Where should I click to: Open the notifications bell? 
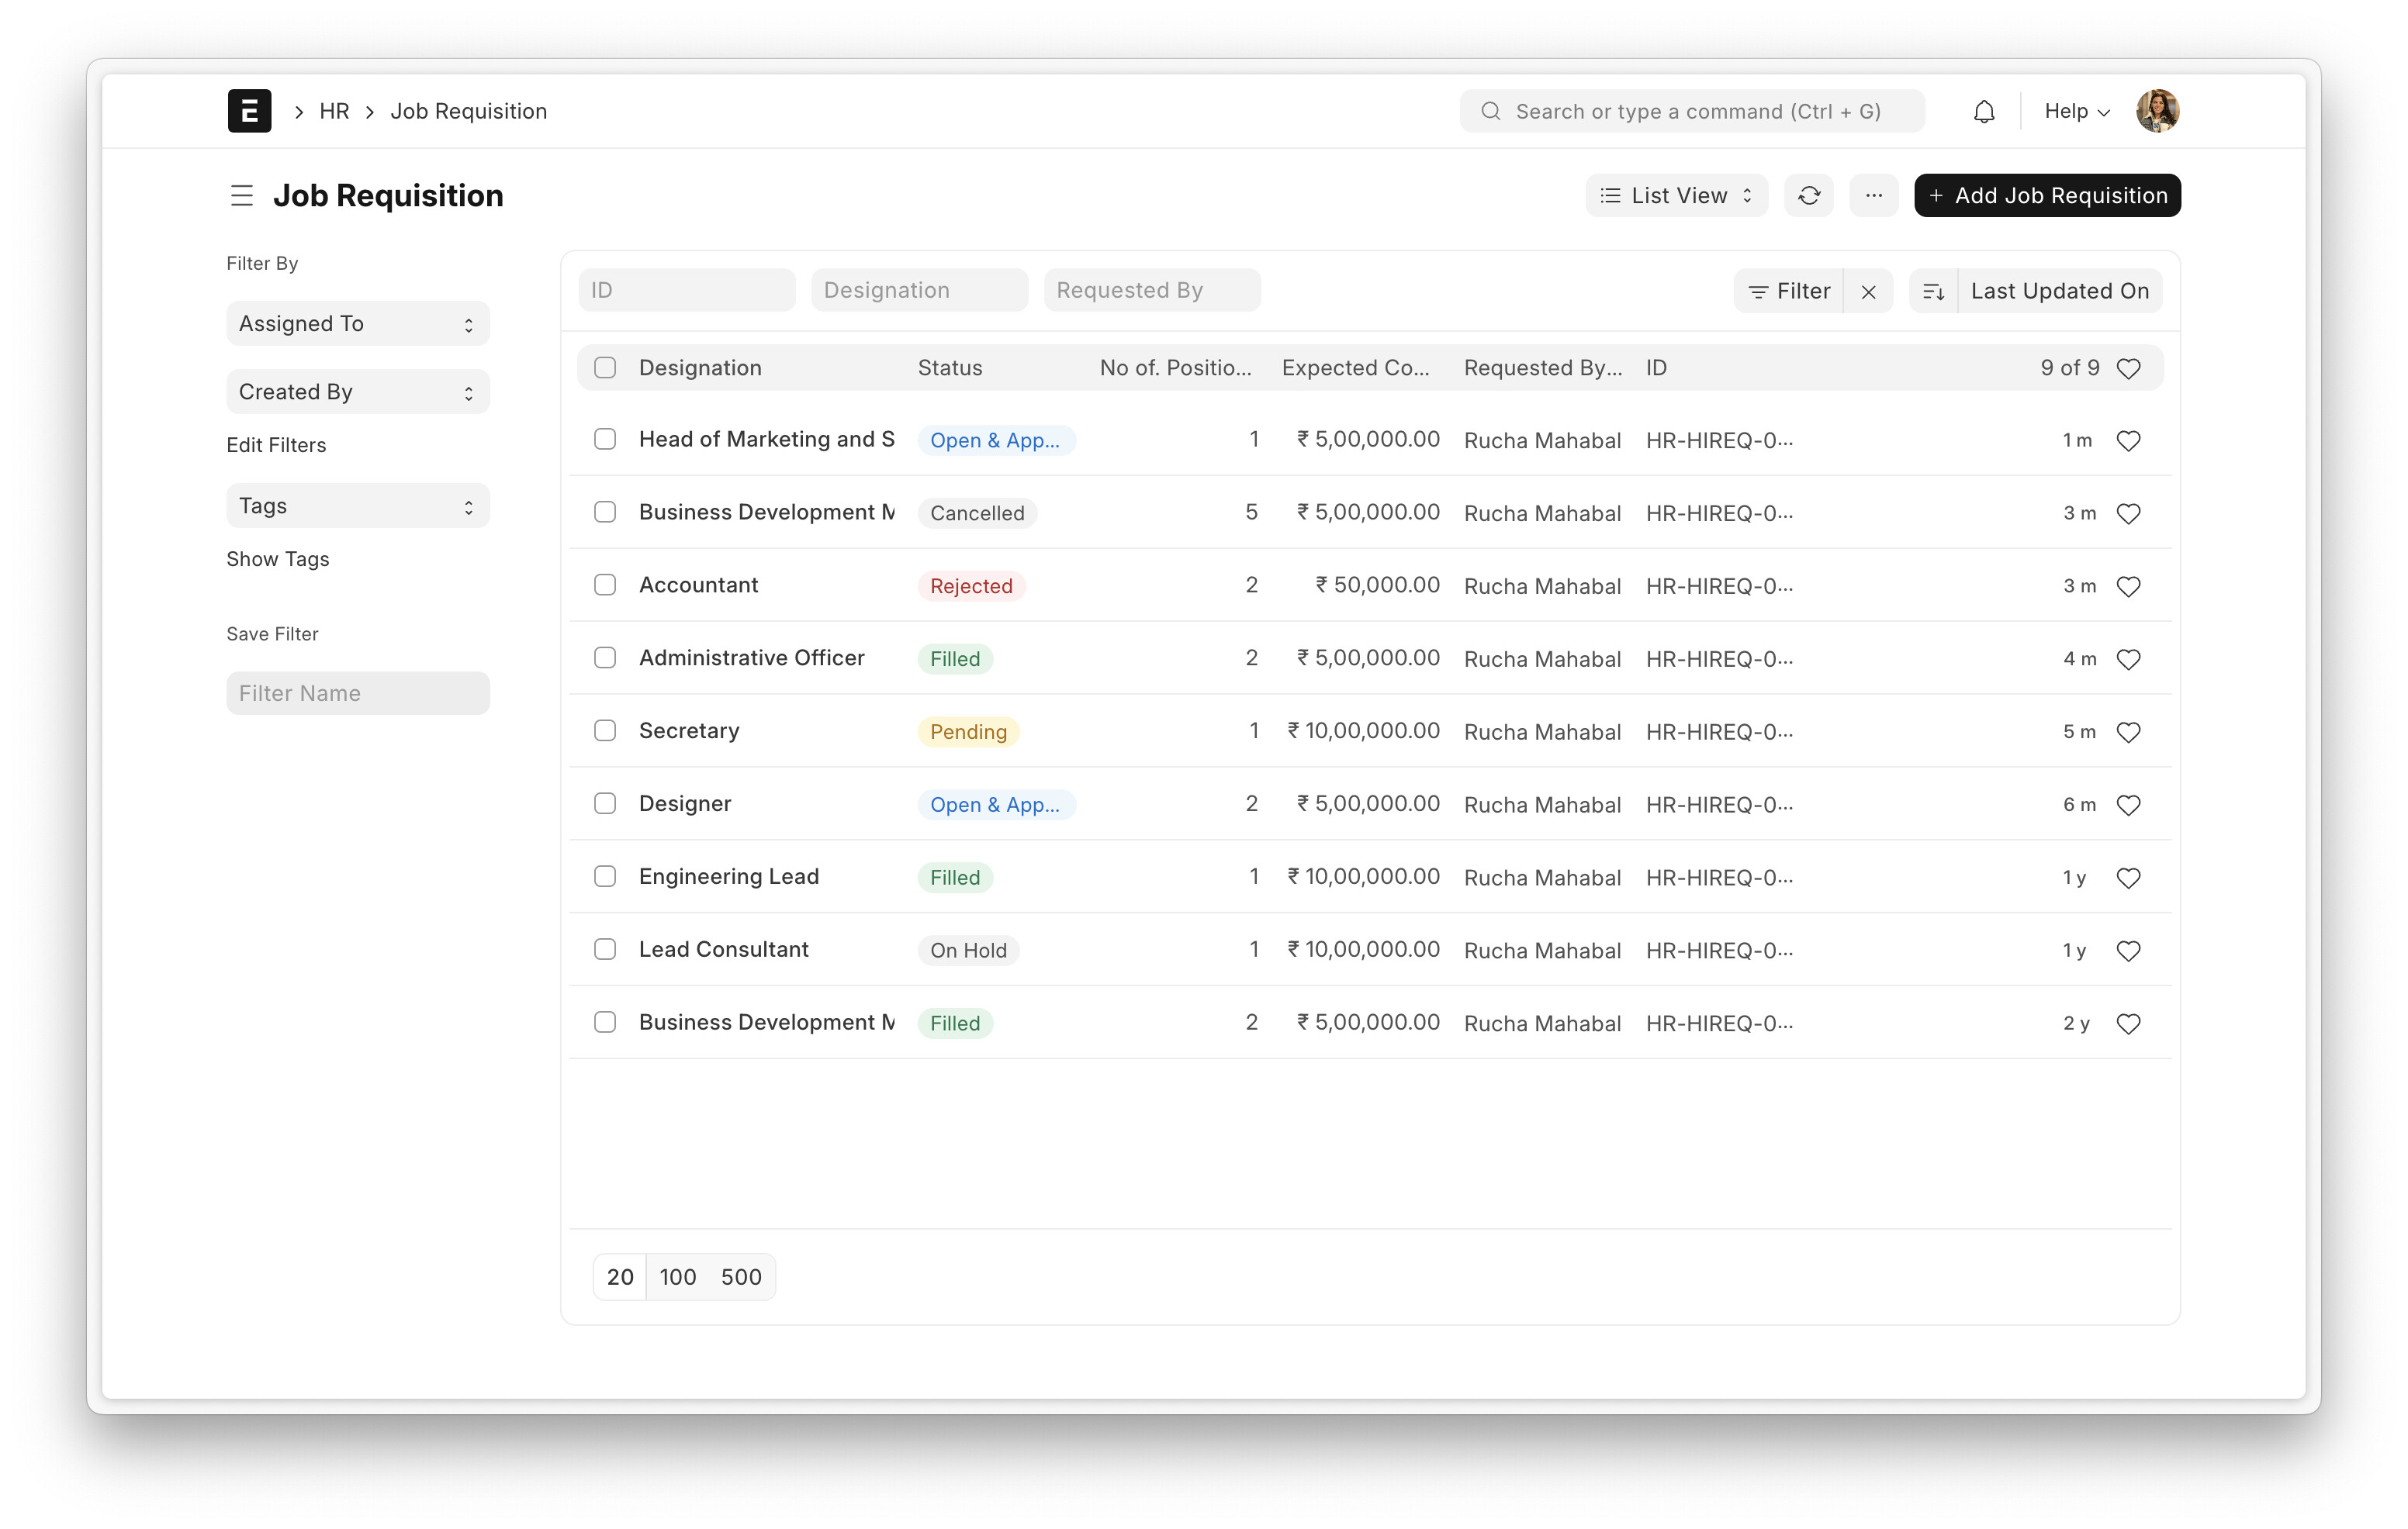(1984, 111)
